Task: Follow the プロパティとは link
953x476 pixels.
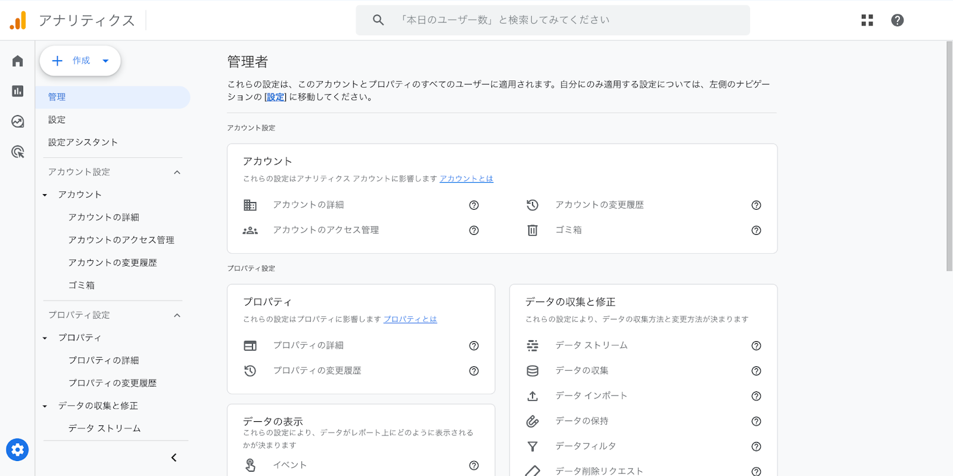Action: click(x=410, y=319)
